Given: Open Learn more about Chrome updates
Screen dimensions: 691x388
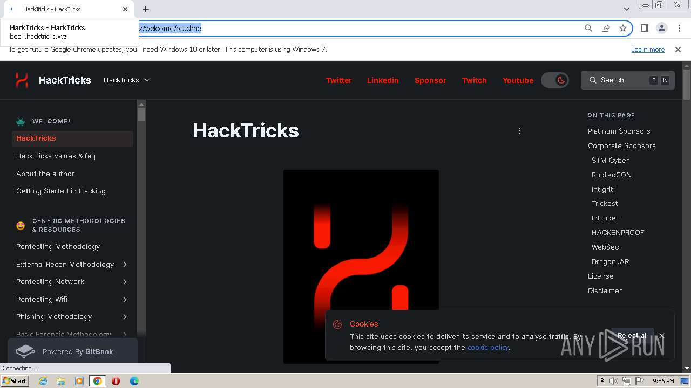Looking at the screenshot, I should click(x=648, y=50).
